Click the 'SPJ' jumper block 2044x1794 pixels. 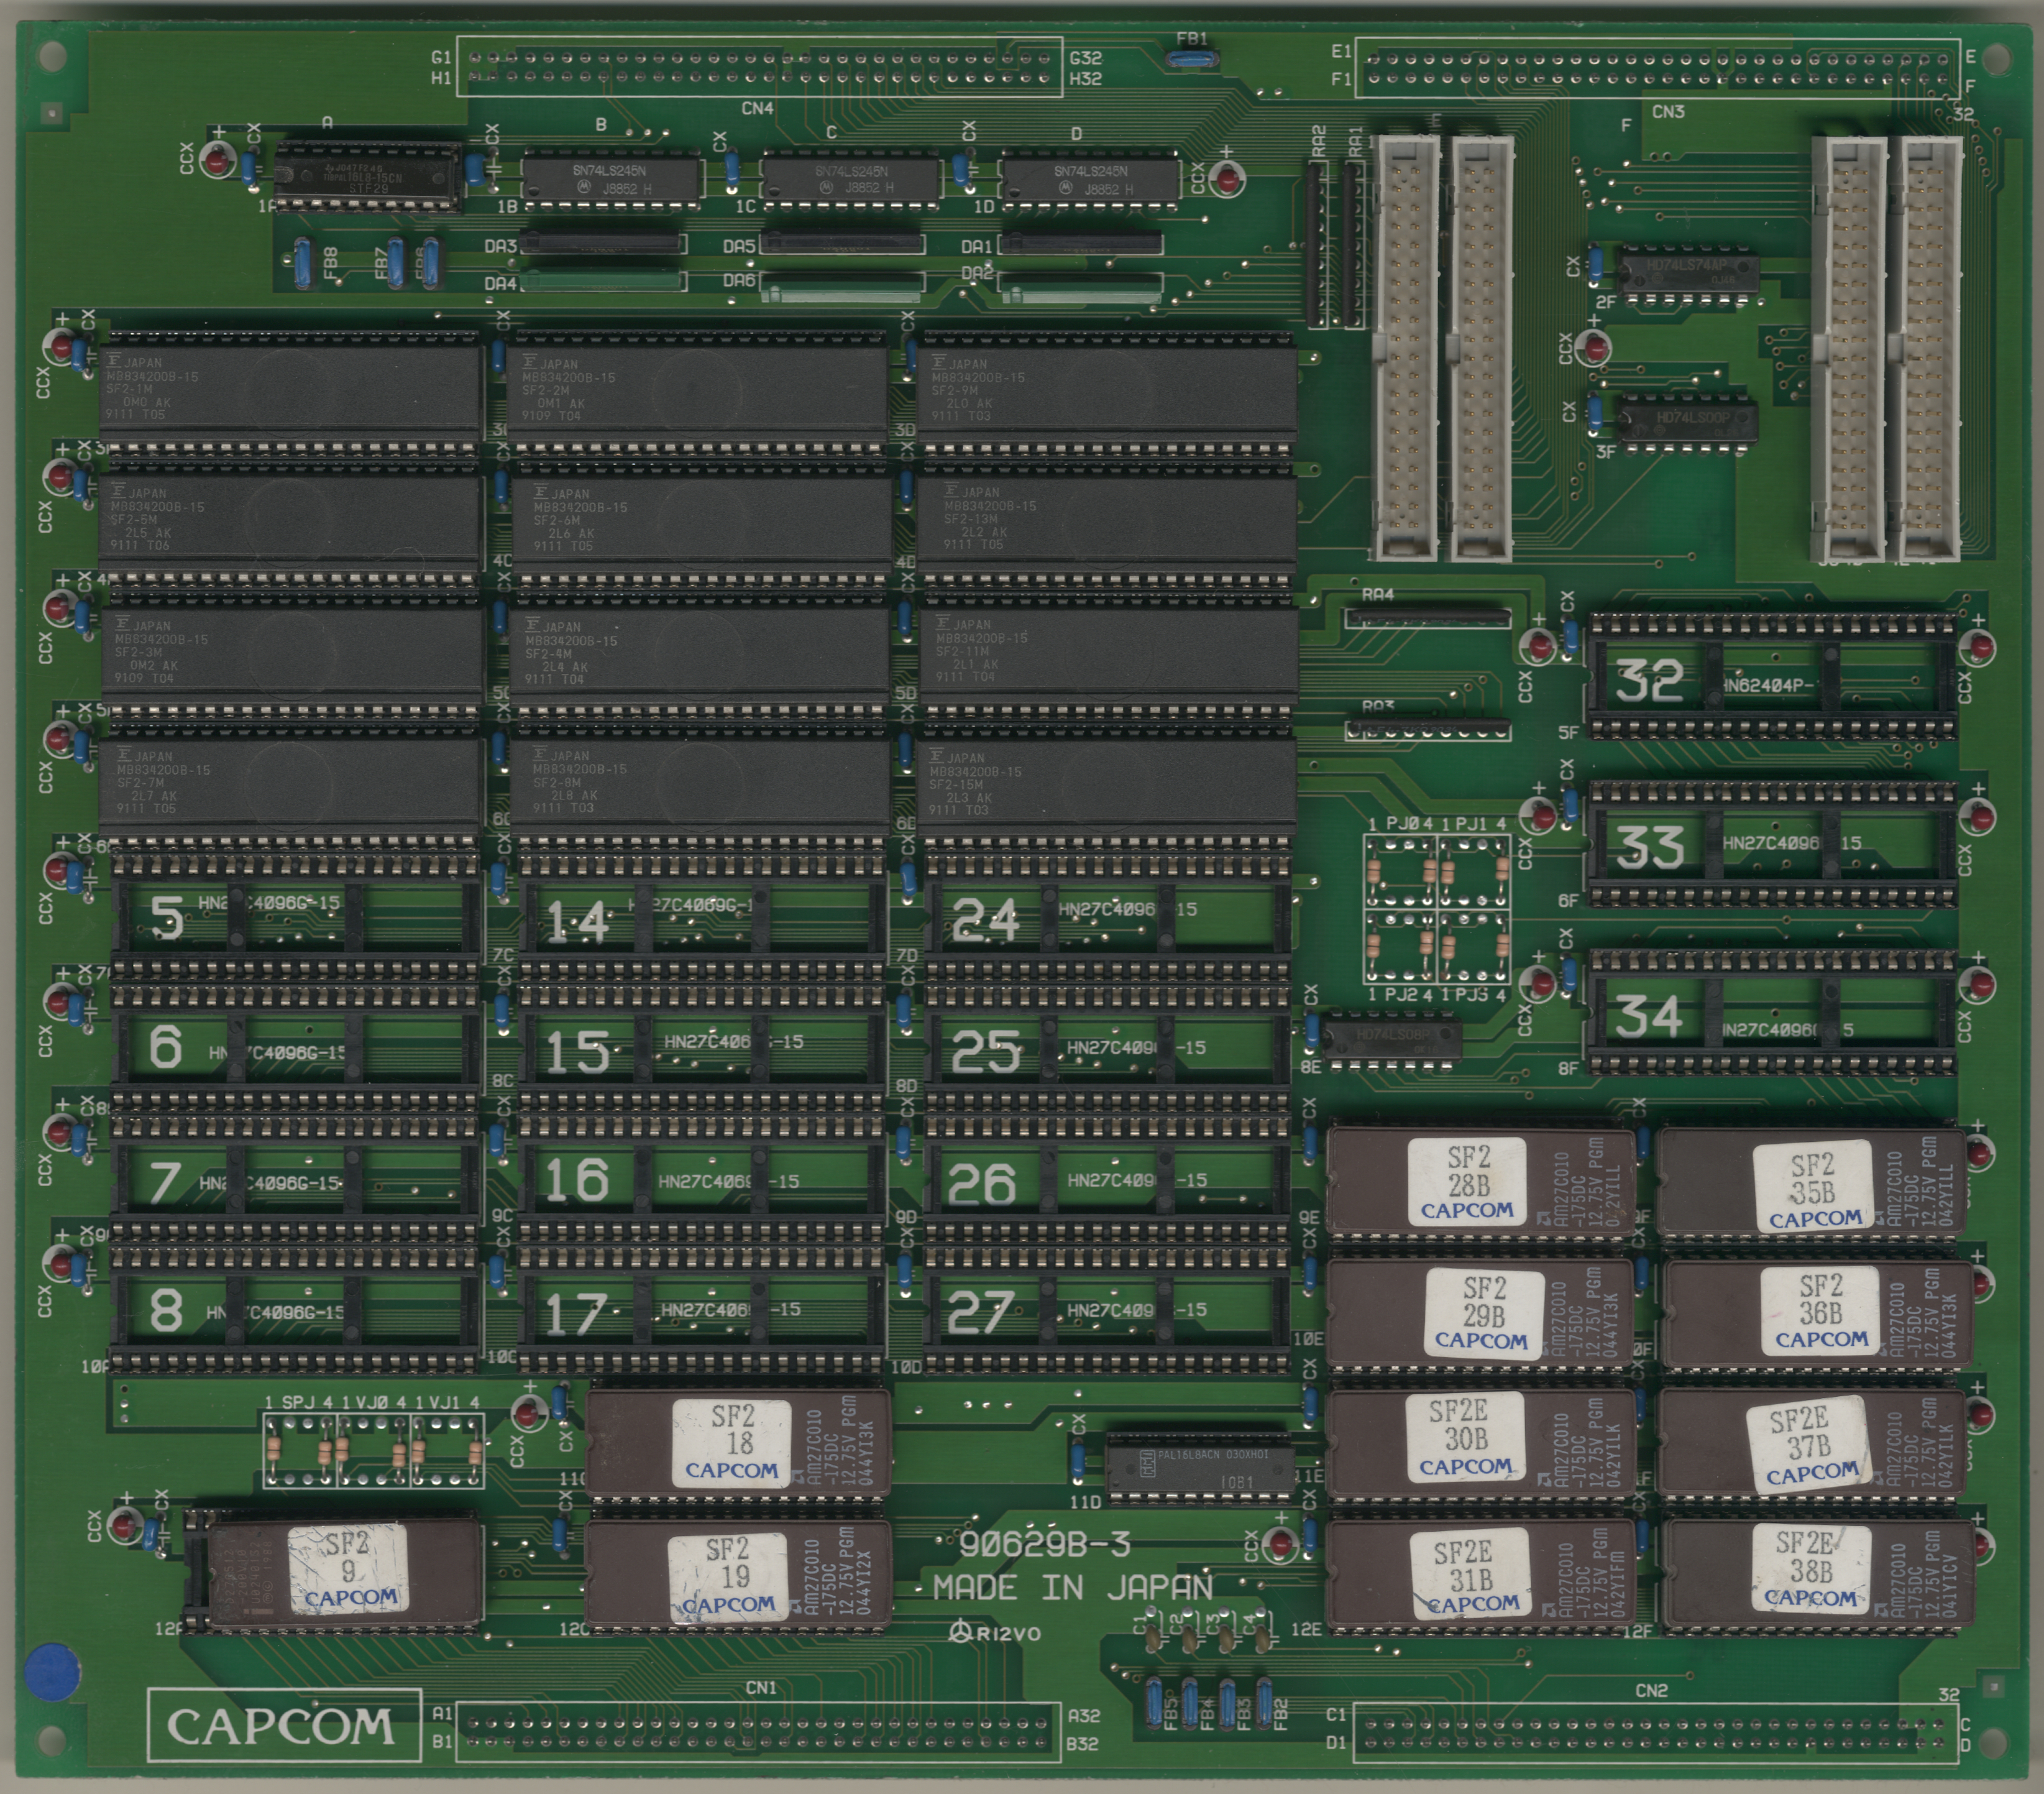pyautogui.click(x=300, y=1449)
